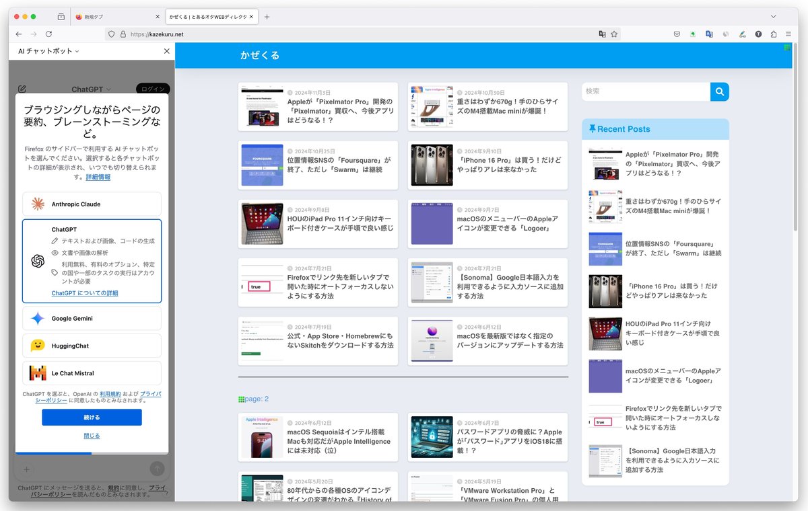Close the 新規タブ tab
This screenshot has height=511, width=808.
point(158,16)
